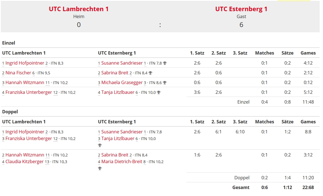Open Tanja Litzlbauer's doubles profile link
Screen dimensions: 323x196
click(118, 138)
